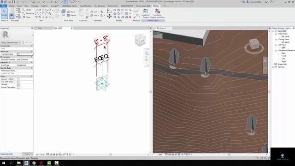Open Chrome from the taskbar
This screenshot has width=295, height=166.
point(34,163)
